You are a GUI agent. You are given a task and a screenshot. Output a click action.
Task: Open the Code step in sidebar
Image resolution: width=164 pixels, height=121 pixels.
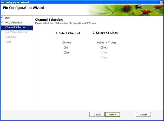8,42
